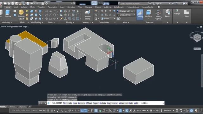Open the World coordinate system dropdown
Image resolution: width=203 pixels, height=114 pixels.
click(108, 19)
